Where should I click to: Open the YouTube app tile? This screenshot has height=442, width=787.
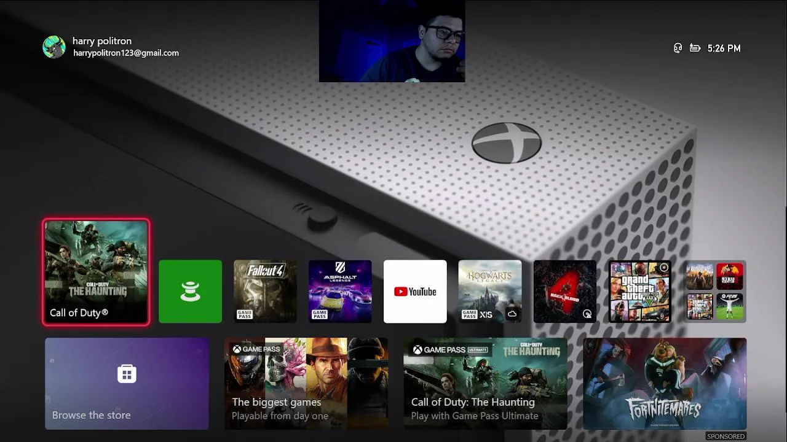click(415, 292)
